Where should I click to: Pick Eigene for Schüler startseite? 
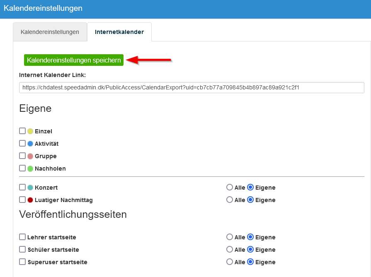(250, 249)
